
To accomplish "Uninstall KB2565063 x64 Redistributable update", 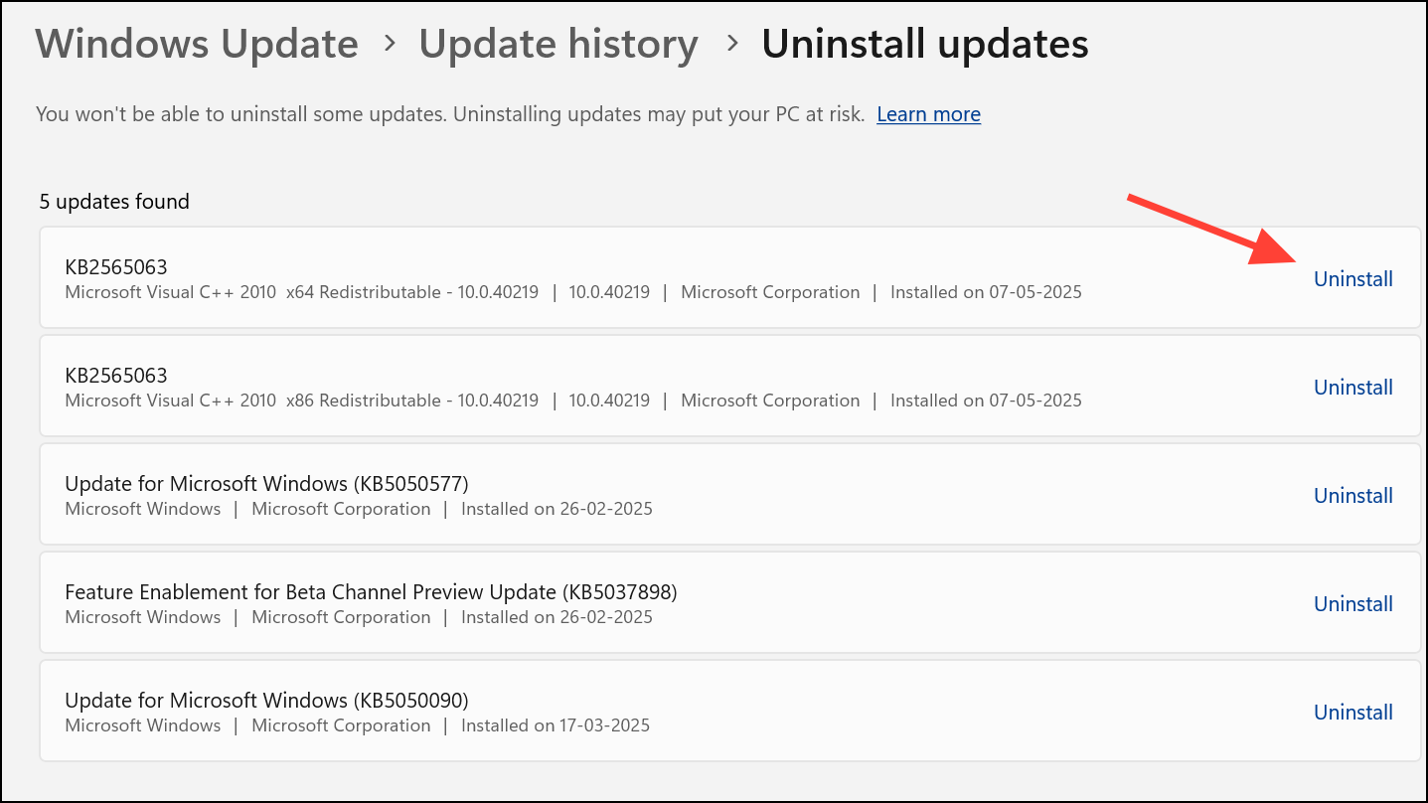I will tap(1353, 279).
